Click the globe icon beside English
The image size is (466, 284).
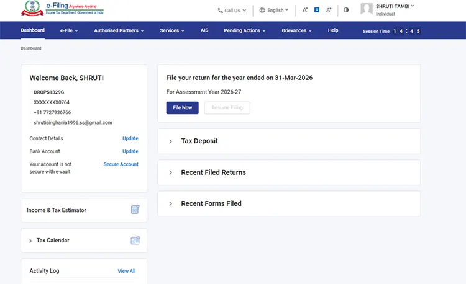pos(262,10)
